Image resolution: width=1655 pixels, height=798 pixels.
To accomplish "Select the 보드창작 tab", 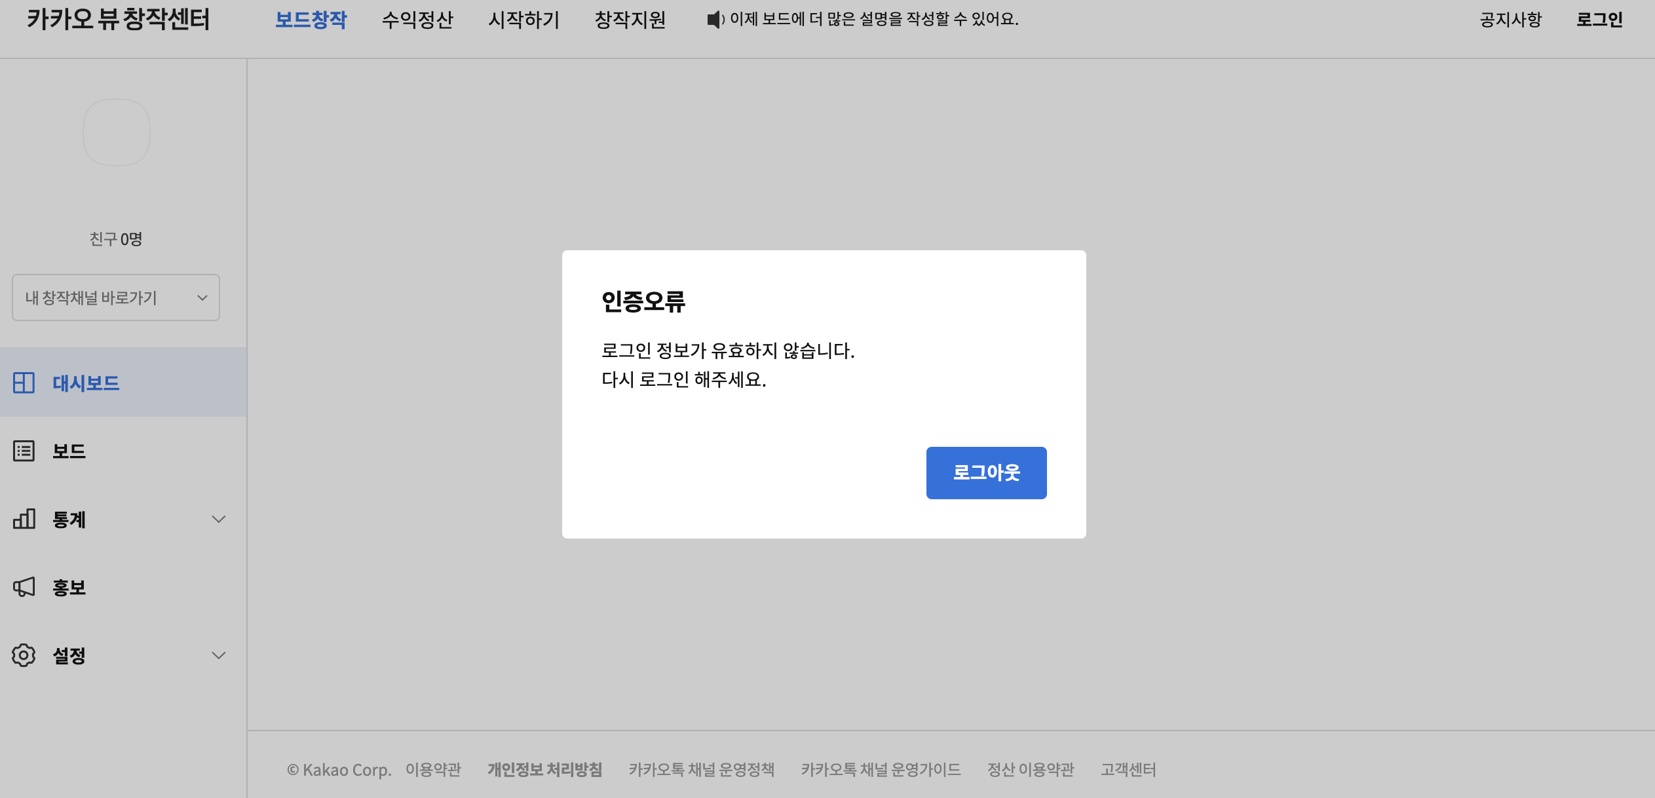I will [311, 20].
